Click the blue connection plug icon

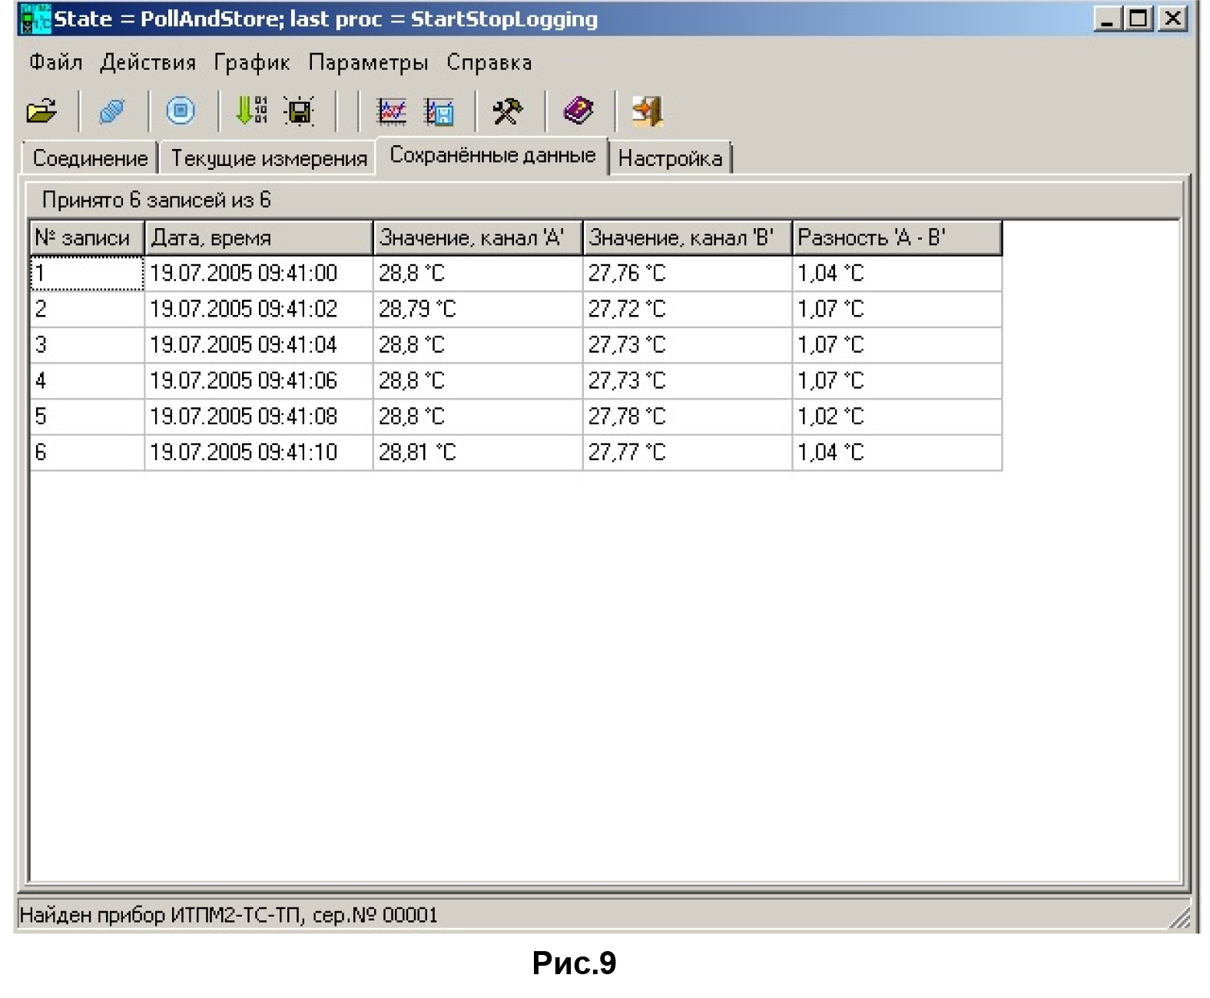click(x=111, y=111)
